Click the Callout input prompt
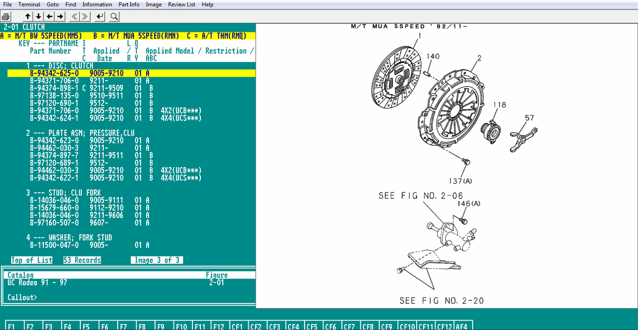Image resolution: width=638 pixels, height=330 pixels. (x=22, y=298)
